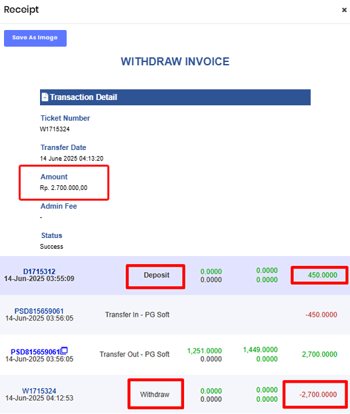Select the Amount label
The height and width of the screenshot is (414, 350).
coord(54,177)
